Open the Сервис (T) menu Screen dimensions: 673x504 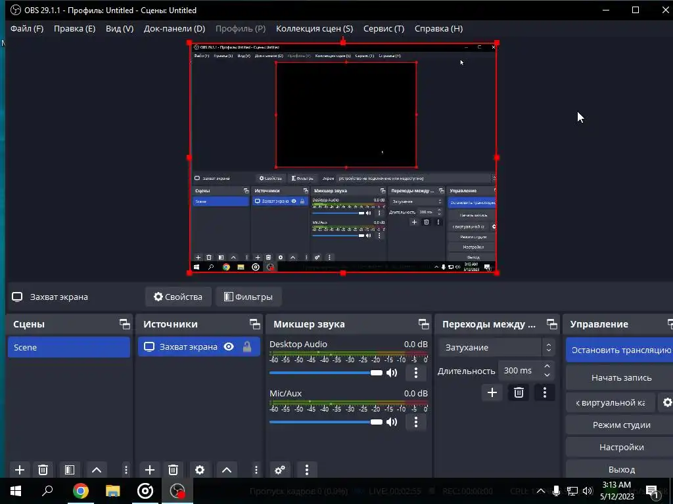coord(384,29)
